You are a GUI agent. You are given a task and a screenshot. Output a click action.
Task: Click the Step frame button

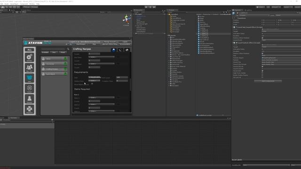click(154, 7)
